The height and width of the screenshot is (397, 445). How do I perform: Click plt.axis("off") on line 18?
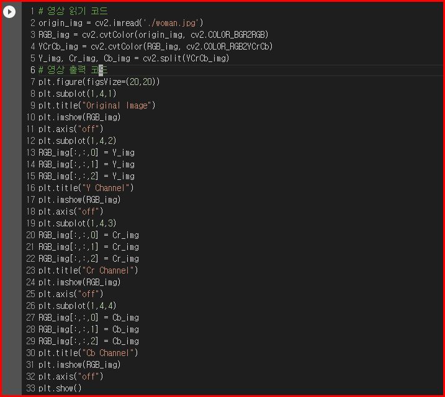point(71,212)
